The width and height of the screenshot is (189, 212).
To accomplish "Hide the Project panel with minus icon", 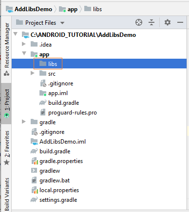I will [180, 22].
